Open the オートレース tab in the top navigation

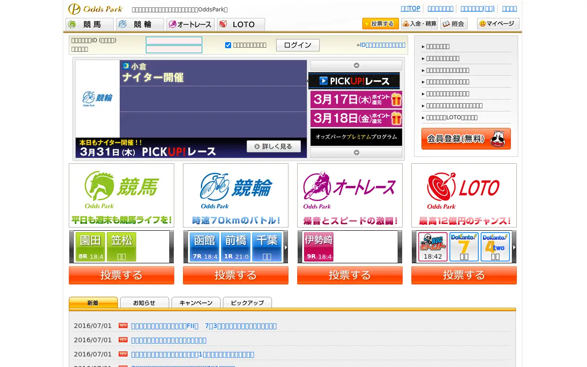tap(191, 24)
